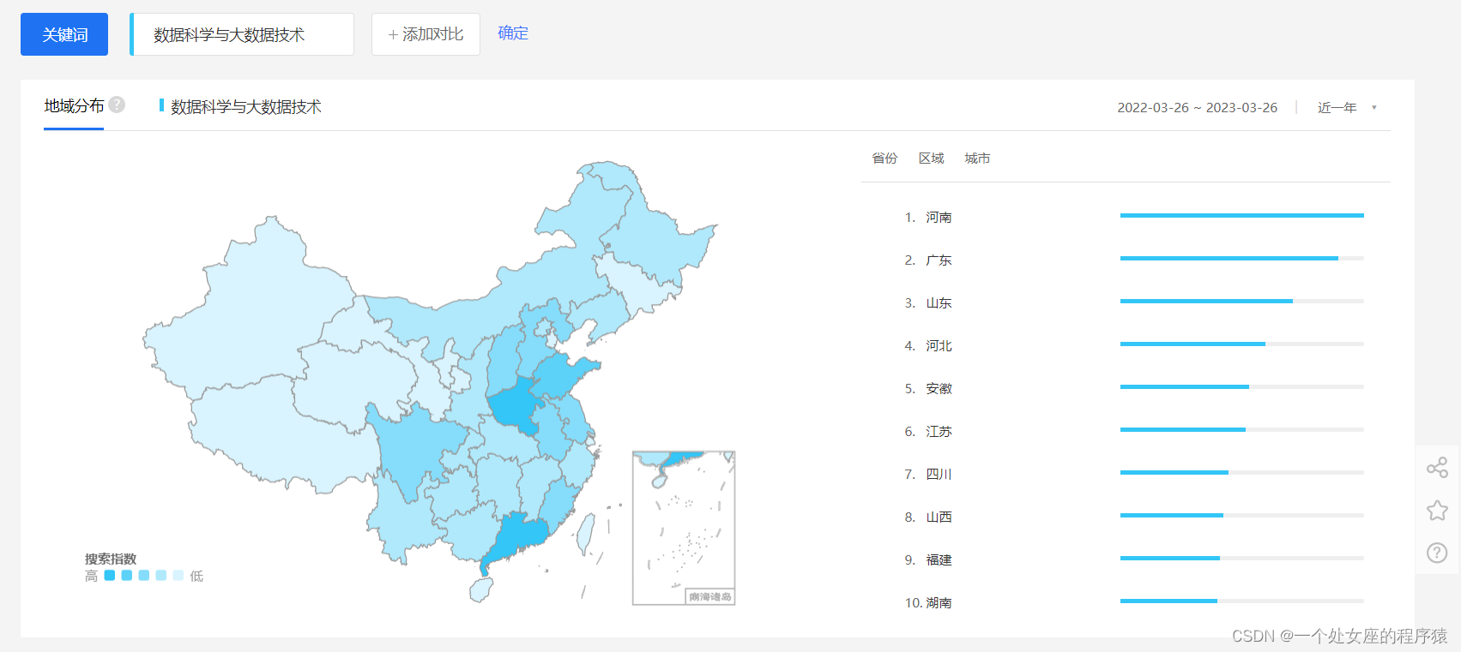Switch to the 区域 tab
The image size is (1461, 652).
[931, 158]
